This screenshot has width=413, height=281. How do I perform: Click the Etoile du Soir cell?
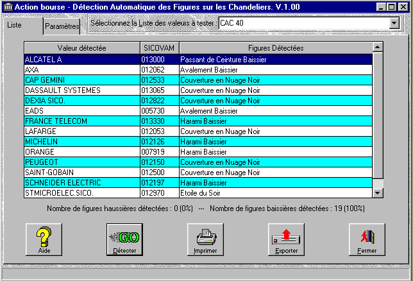click(276, 193)
